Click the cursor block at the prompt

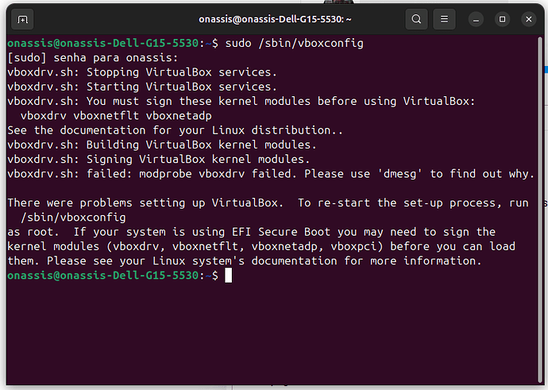coord(228,275)
